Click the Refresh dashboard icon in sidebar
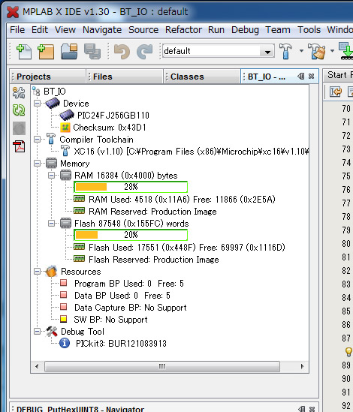The width and height of the screenshot is (353, 412). click(19, 110)
